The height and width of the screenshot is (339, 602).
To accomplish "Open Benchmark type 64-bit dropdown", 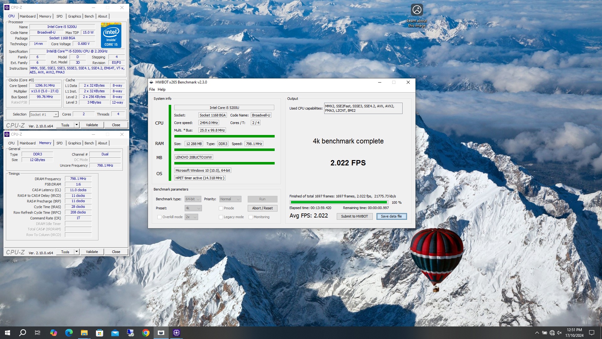I will click(193, 199).
